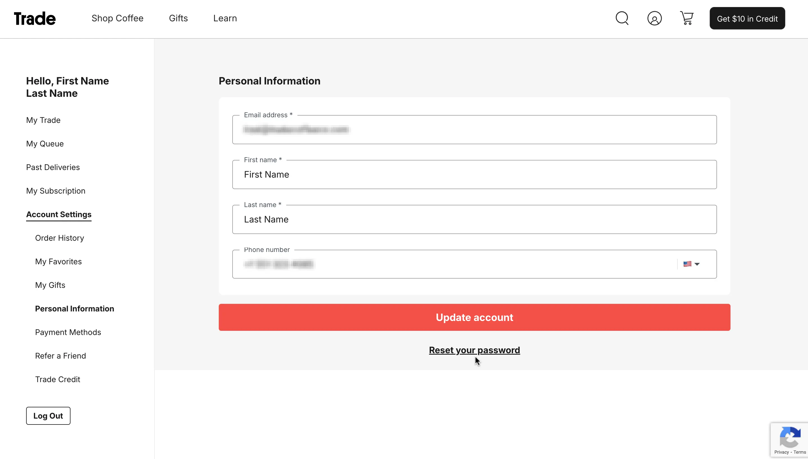Follow the Reset your password link
The image size is (808, 459).
tap(474, 350)
